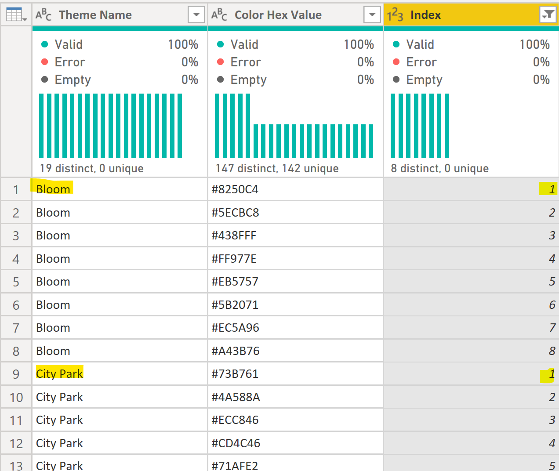Viewport: 559px width, 471px height.
Task: Select cell #EB5757
Action: (x=295, y=282)
